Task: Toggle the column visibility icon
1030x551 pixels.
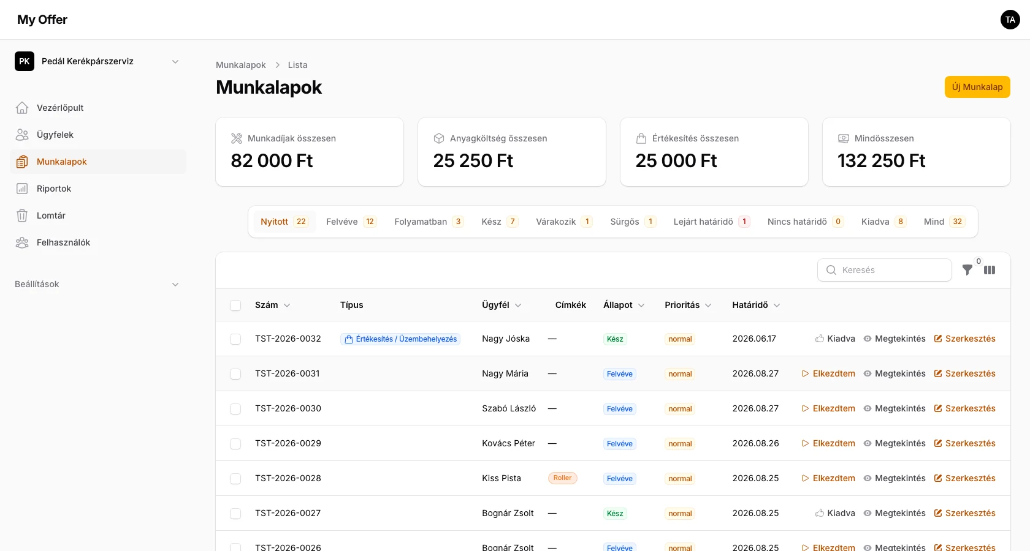Action: [990, 270]
